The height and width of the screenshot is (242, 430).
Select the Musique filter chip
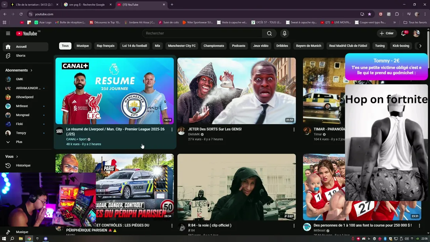tap(83, 46)
